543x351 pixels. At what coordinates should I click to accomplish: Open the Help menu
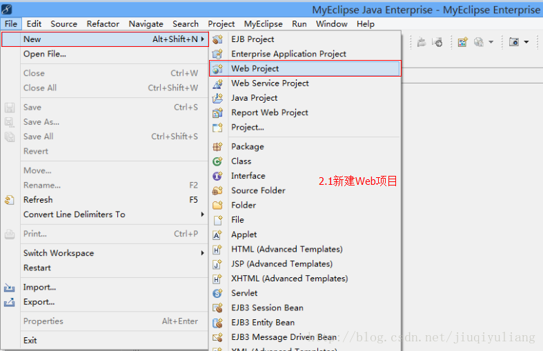tap(366, 24)
